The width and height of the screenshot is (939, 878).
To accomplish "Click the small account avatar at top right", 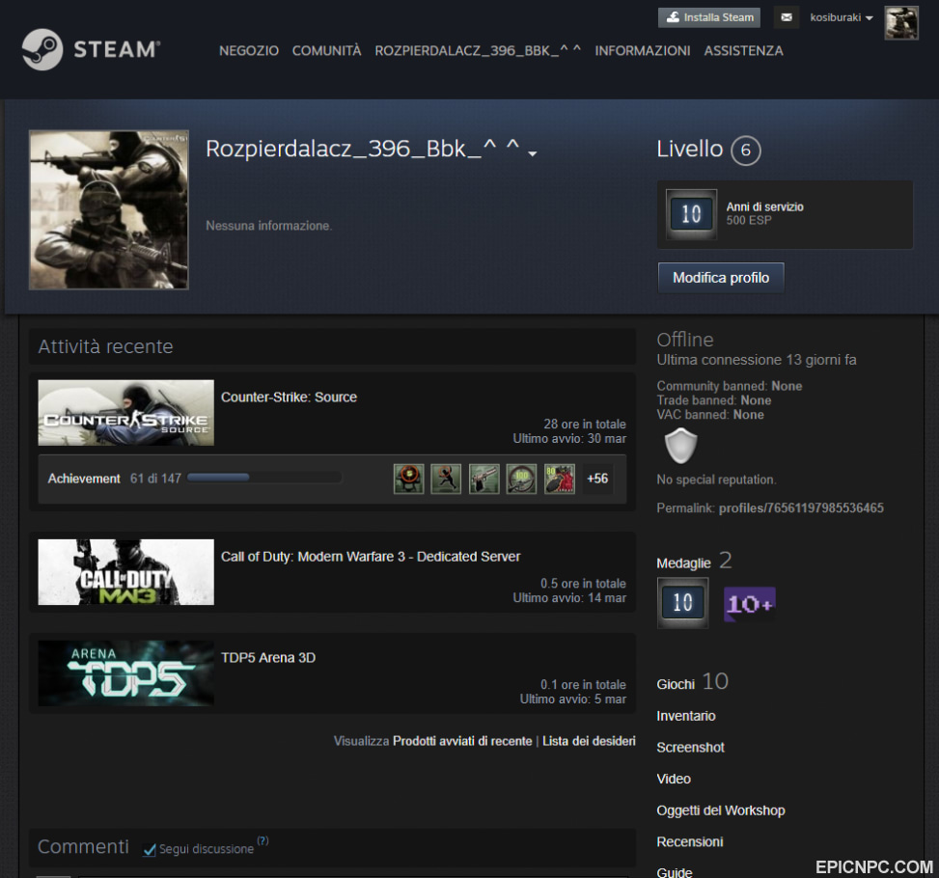I will 901,23.
